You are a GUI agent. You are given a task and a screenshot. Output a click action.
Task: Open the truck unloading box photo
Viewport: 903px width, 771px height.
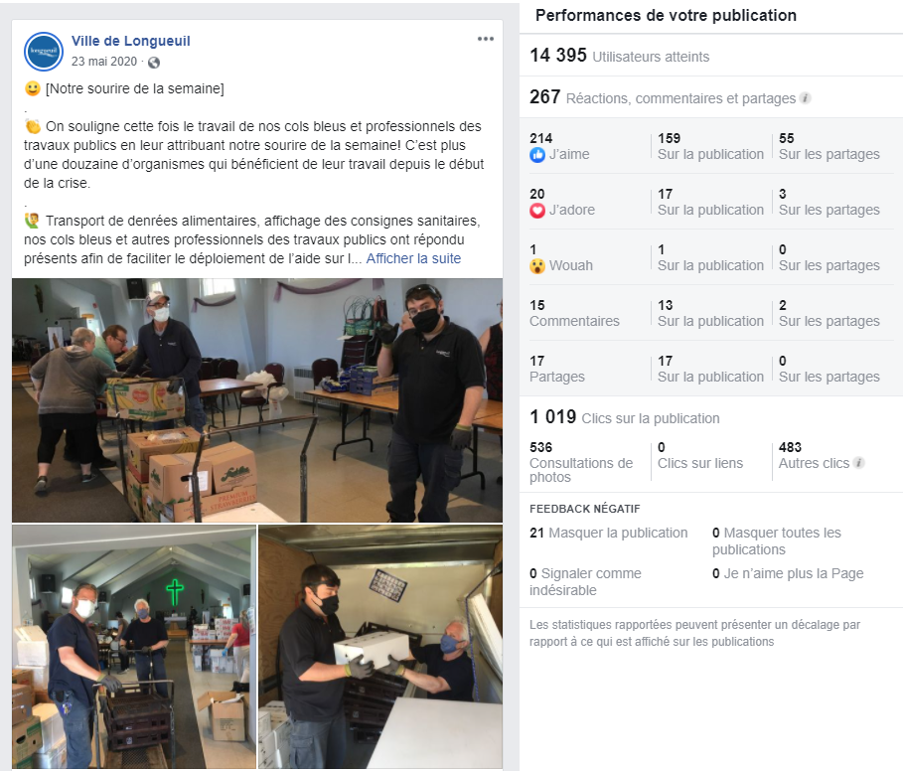click(x=380, y=647)
